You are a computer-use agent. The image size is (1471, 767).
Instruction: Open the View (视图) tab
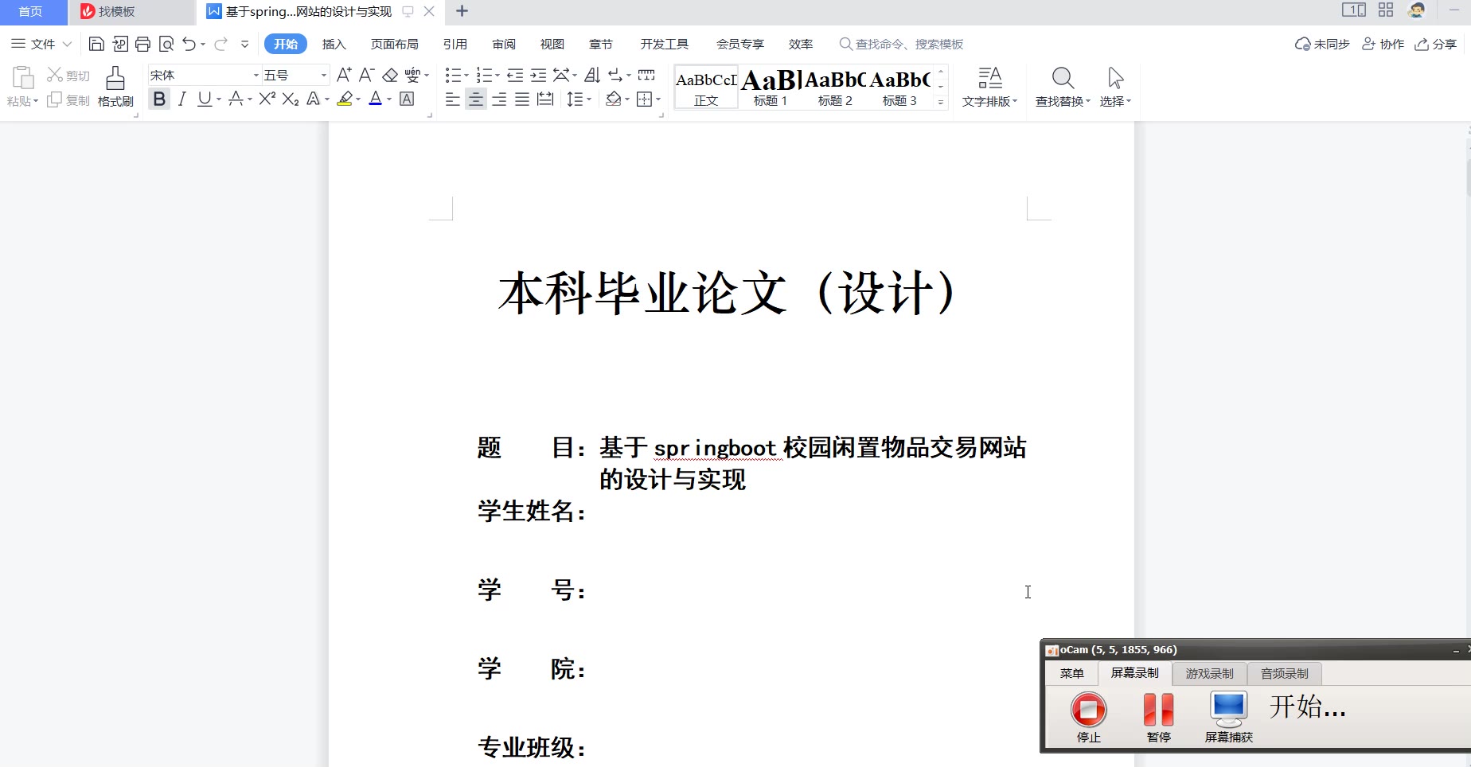(552, 44)
